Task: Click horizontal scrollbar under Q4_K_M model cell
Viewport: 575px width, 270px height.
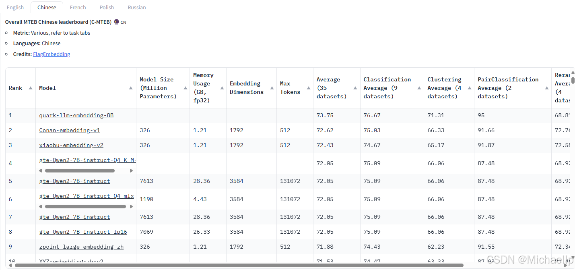Action: 80,171
